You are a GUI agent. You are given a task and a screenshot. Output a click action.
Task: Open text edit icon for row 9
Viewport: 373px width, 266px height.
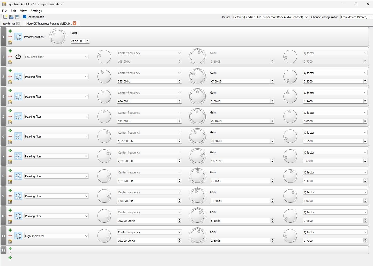point(10,202)
